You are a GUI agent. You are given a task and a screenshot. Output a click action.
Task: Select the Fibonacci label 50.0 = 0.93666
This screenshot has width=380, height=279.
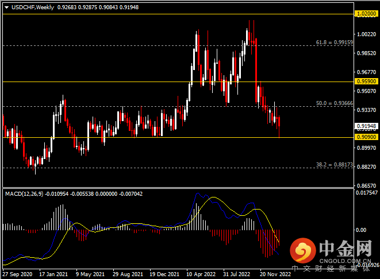point(335,103)
